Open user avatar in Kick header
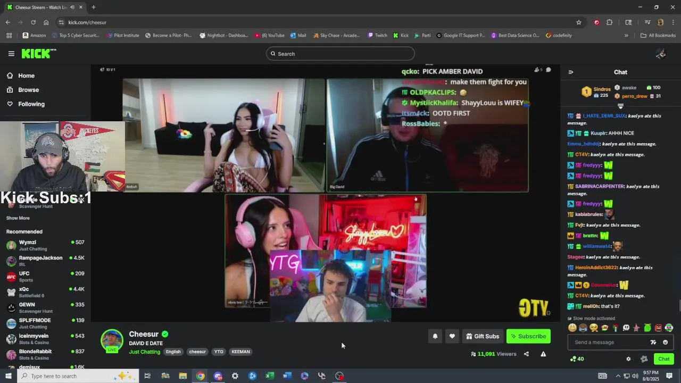Image resolution: width=681 pixels, height=383 pixels. [661, 54]
